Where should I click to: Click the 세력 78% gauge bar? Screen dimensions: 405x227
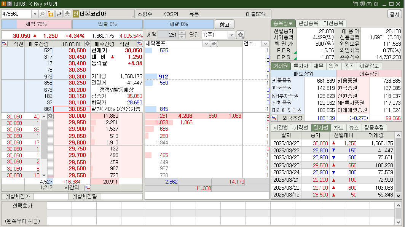click(36, 24)
